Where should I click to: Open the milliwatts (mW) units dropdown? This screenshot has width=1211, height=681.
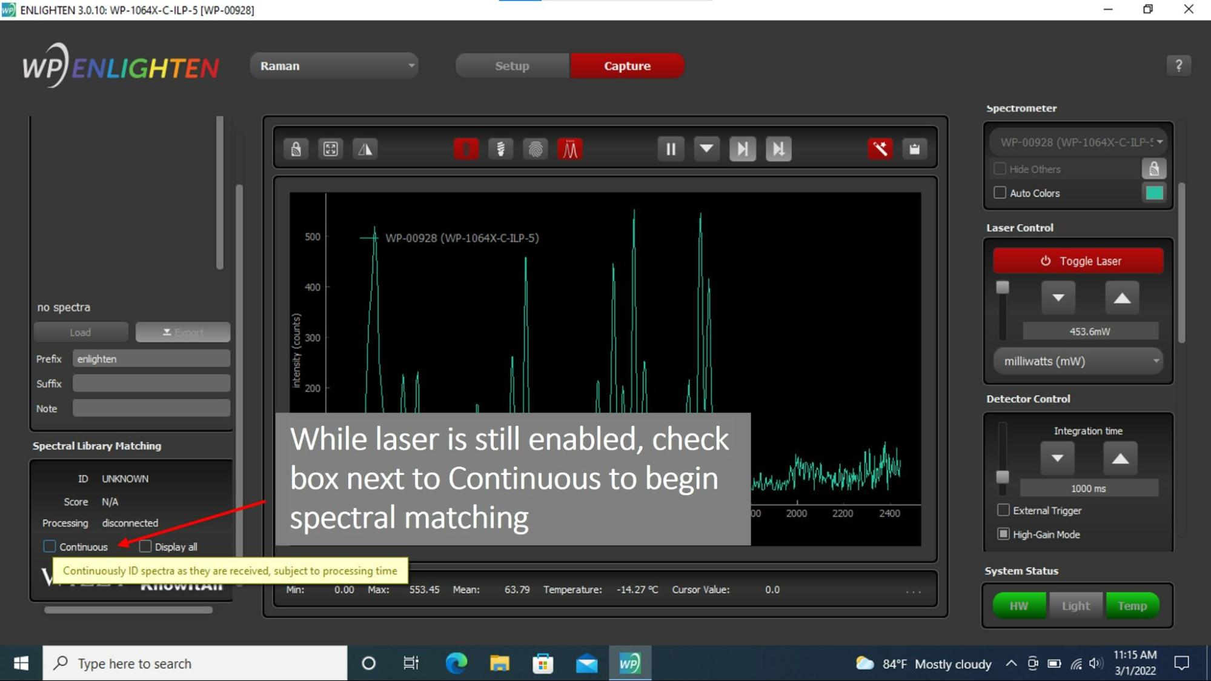(1078, 361)
